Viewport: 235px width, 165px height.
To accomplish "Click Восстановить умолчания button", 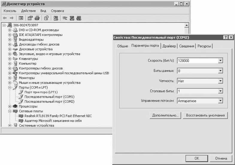I will (205, 115).
